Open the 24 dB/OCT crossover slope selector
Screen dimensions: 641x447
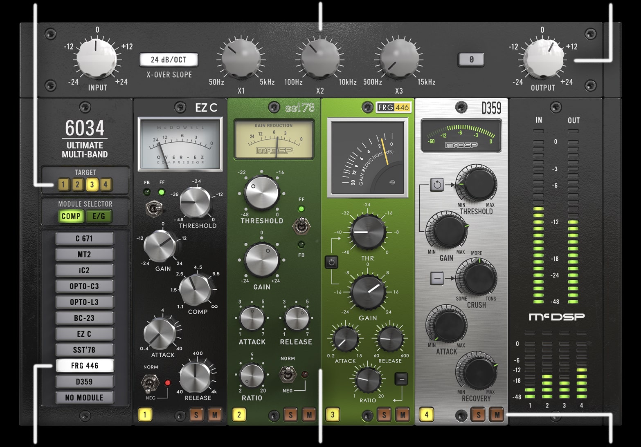169,60
